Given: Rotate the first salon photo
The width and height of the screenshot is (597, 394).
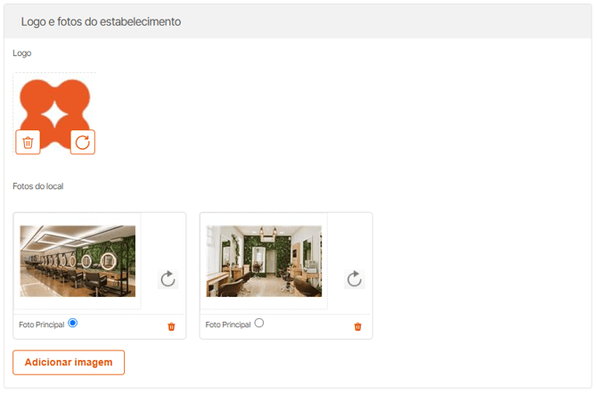Looking at the screenshot, I should [168, 279].
